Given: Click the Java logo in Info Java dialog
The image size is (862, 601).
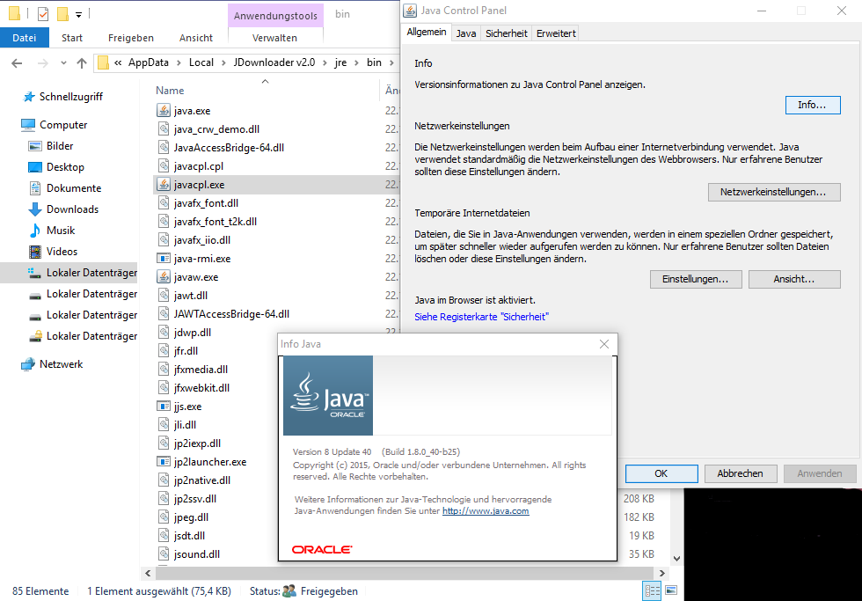Looking at the screenshot, I should coord(328,395).
